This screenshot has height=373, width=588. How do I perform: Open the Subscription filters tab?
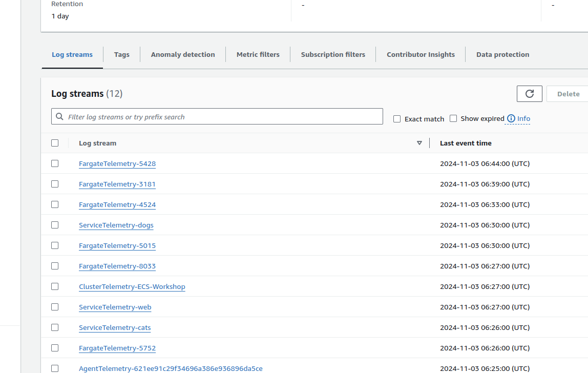coord(333,55)
